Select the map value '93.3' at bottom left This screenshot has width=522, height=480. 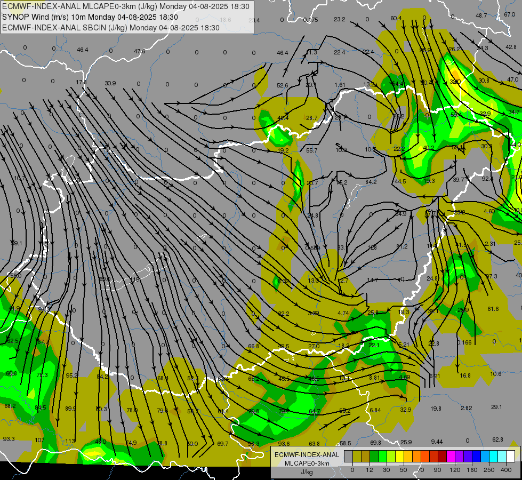coord(9,439)
